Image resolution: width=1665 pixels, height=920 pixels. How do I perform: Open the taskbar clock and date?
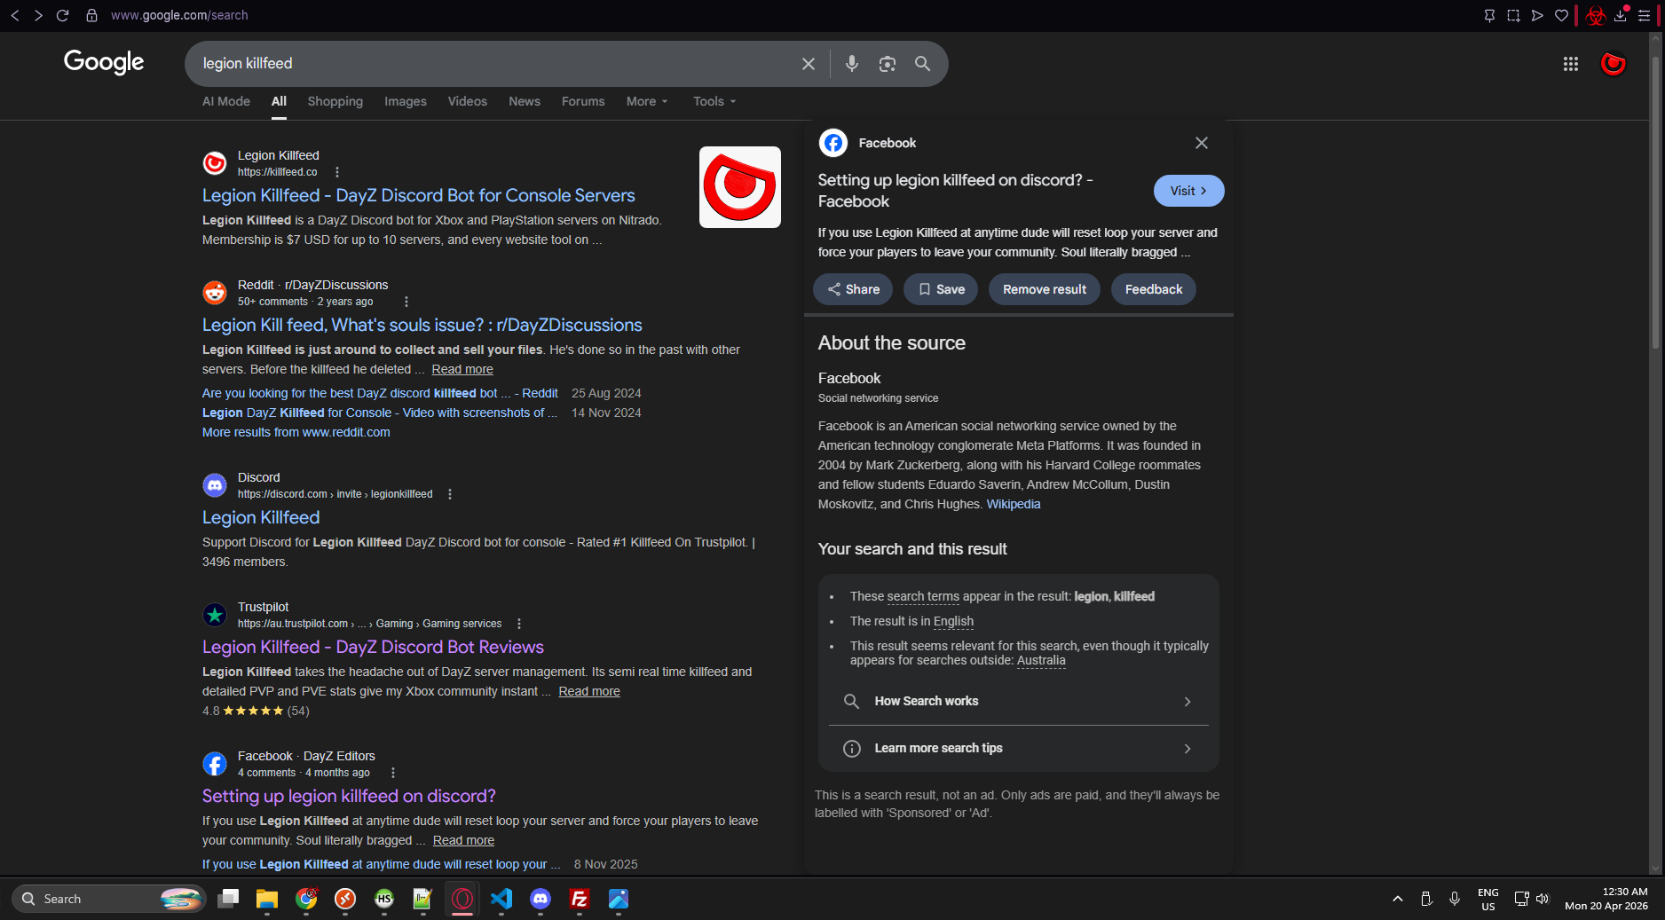coord(1606,899)
